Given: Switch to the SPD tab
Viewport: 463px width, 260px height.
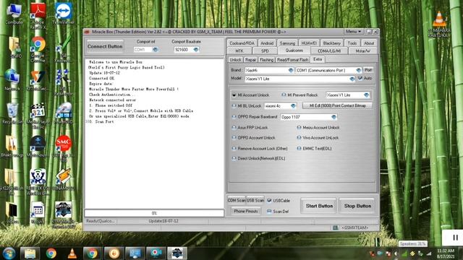Looking at the screenshot, I should tap(265, 51).
